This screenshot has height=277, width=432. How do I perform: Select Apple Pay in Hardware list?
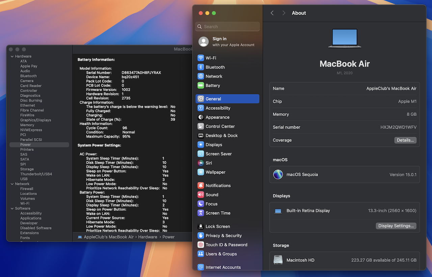click(x=29, y=66)
